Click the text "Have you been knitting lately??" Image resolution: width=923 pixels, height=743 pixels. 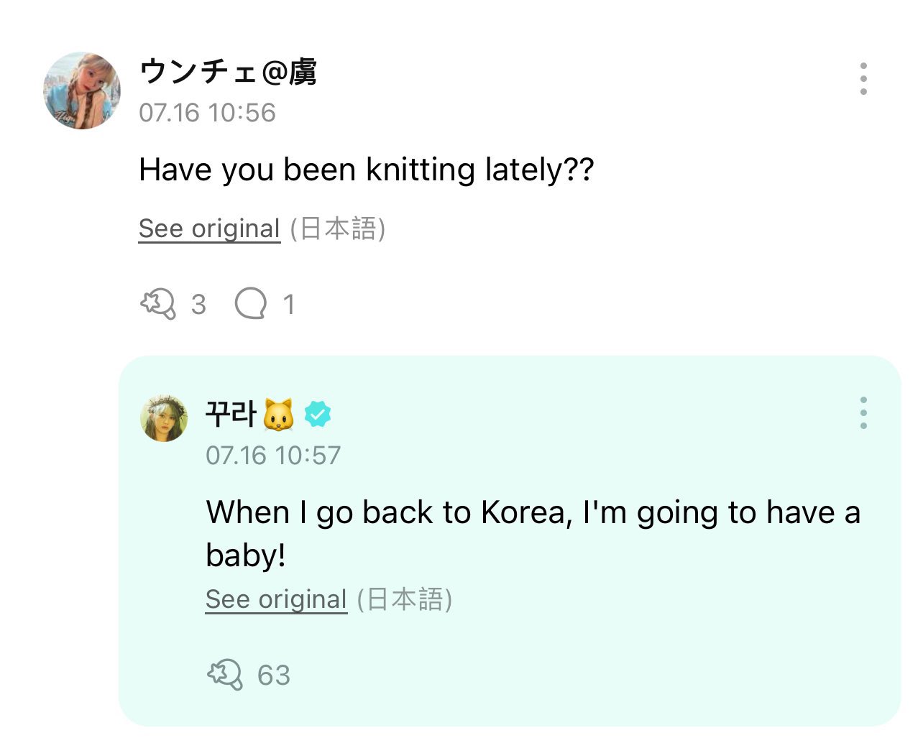coord(367,170)
